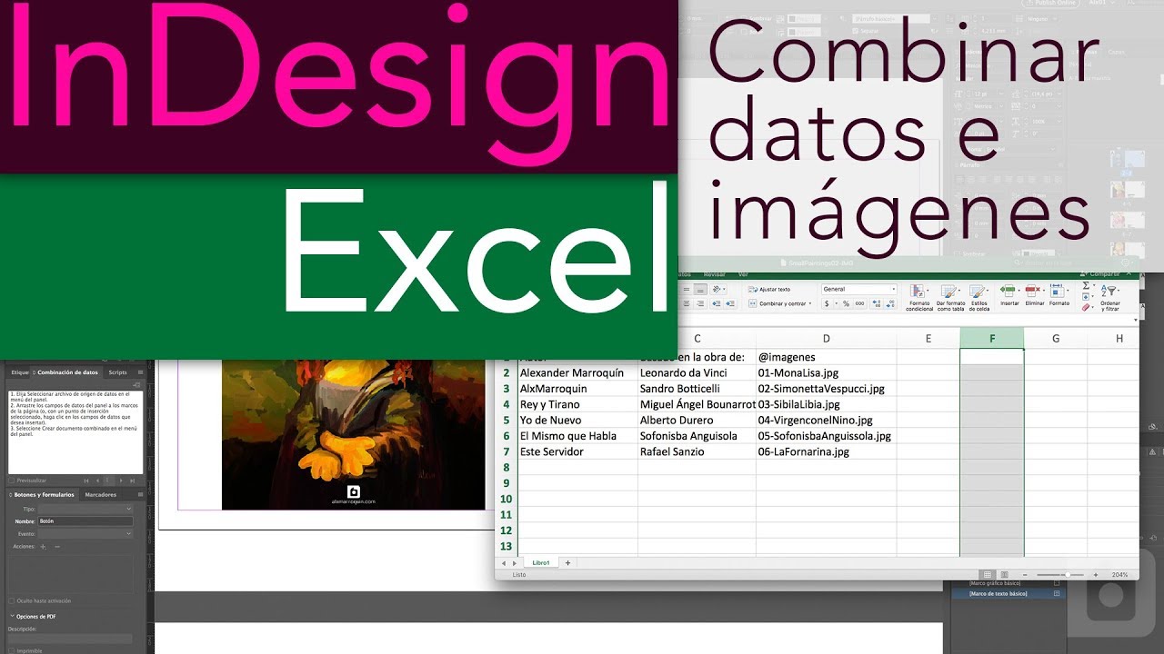This screenshot has height=654, width=1164.
Task: Switch to the Scripts tab
Action: 117,372
